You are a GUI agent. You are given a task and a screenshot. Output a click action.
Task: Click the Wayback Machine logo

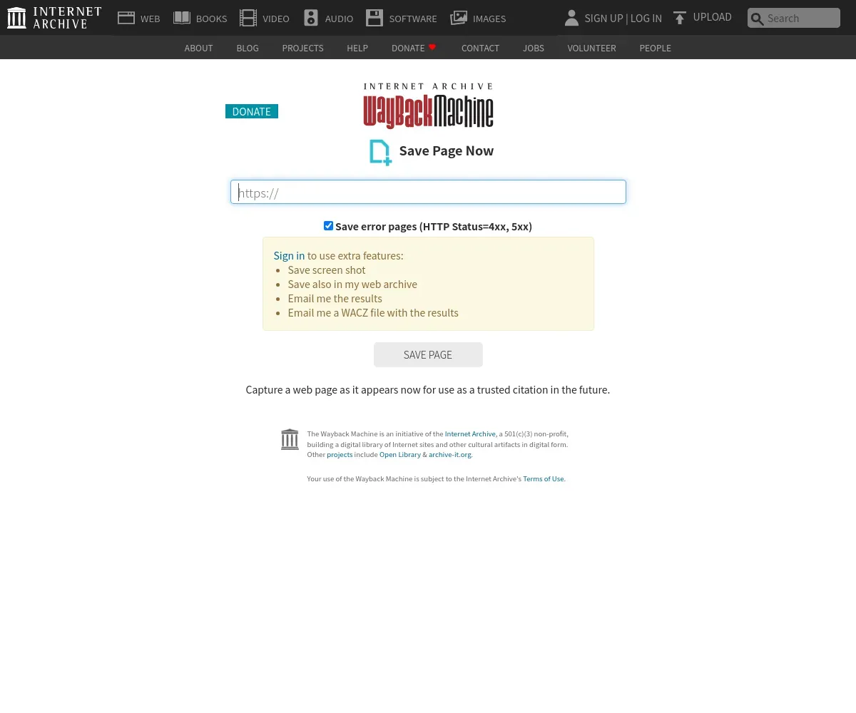point(428,106)
